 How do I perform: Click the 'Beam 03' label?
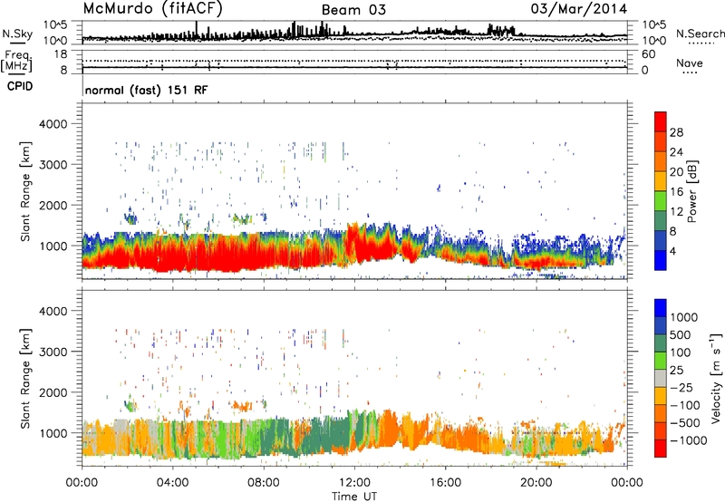pos(353,10)
